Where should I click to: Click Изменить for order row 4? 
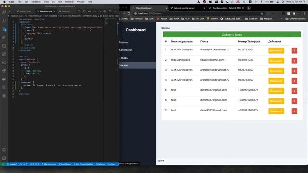(276, 81)
